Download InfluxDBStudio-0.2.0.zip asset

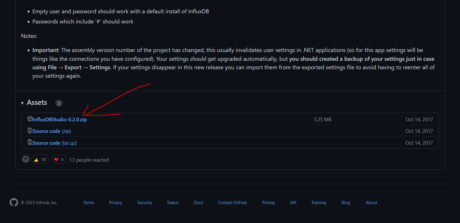(x=60, y=120)
